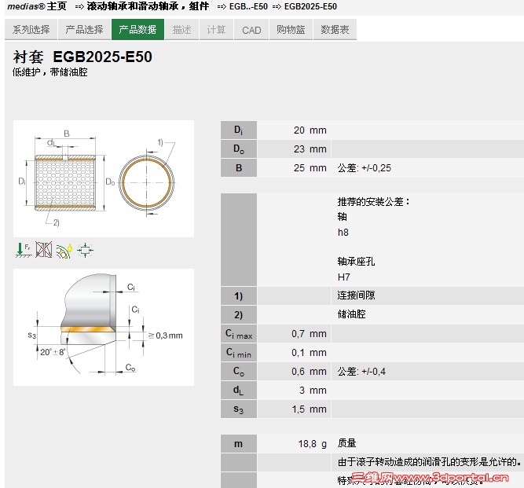Viewport: 524px width, 488px height.
Task: Open EGB..-E50 breadcrumb link
Action: point(248,6)
